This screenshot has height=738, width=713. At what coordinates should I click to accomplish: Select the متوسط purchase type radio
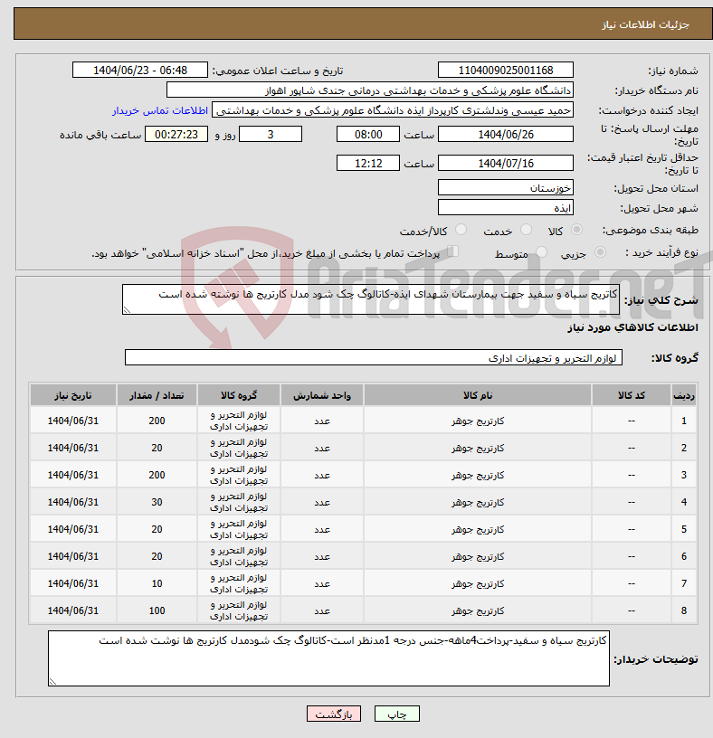[x=542, y=252]
